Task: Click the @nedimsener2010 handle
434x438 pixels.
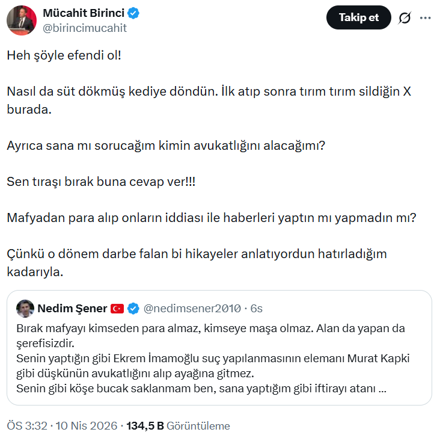Action: tap(192, 309)
